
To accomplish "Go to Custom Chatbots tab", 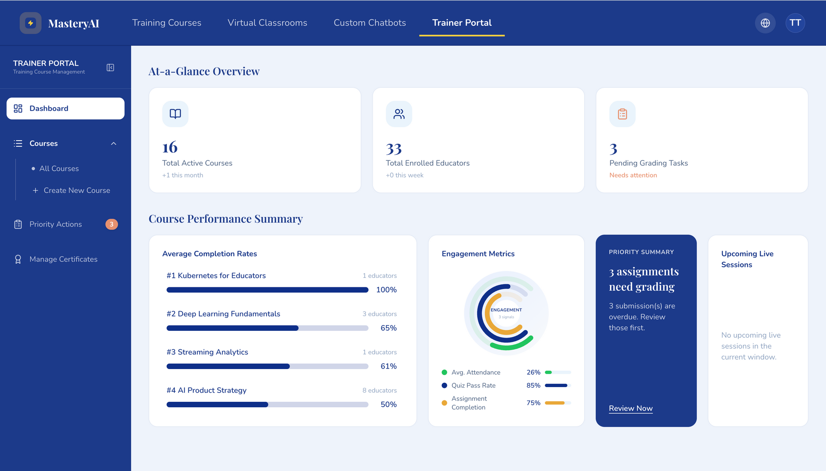I will [370, 23].
